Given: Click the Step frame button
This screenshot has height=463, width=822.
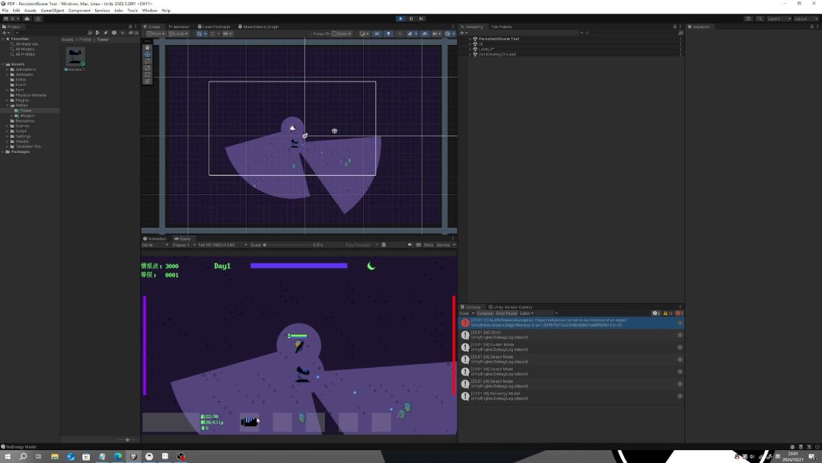Looking at the screenshot, I should [421, 18].
